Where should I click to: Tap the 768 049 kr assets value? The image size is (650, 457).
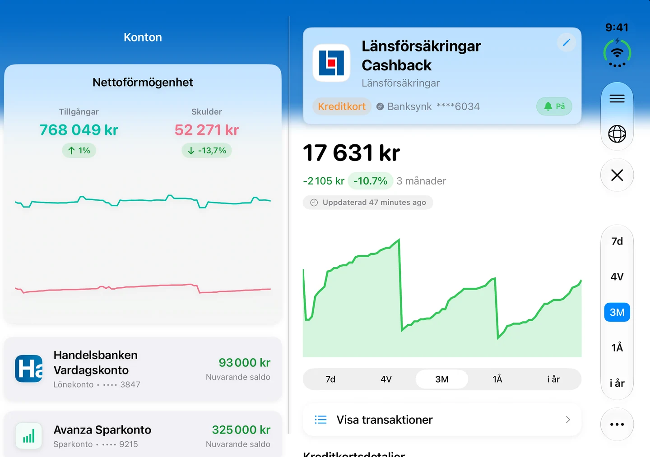79,130
